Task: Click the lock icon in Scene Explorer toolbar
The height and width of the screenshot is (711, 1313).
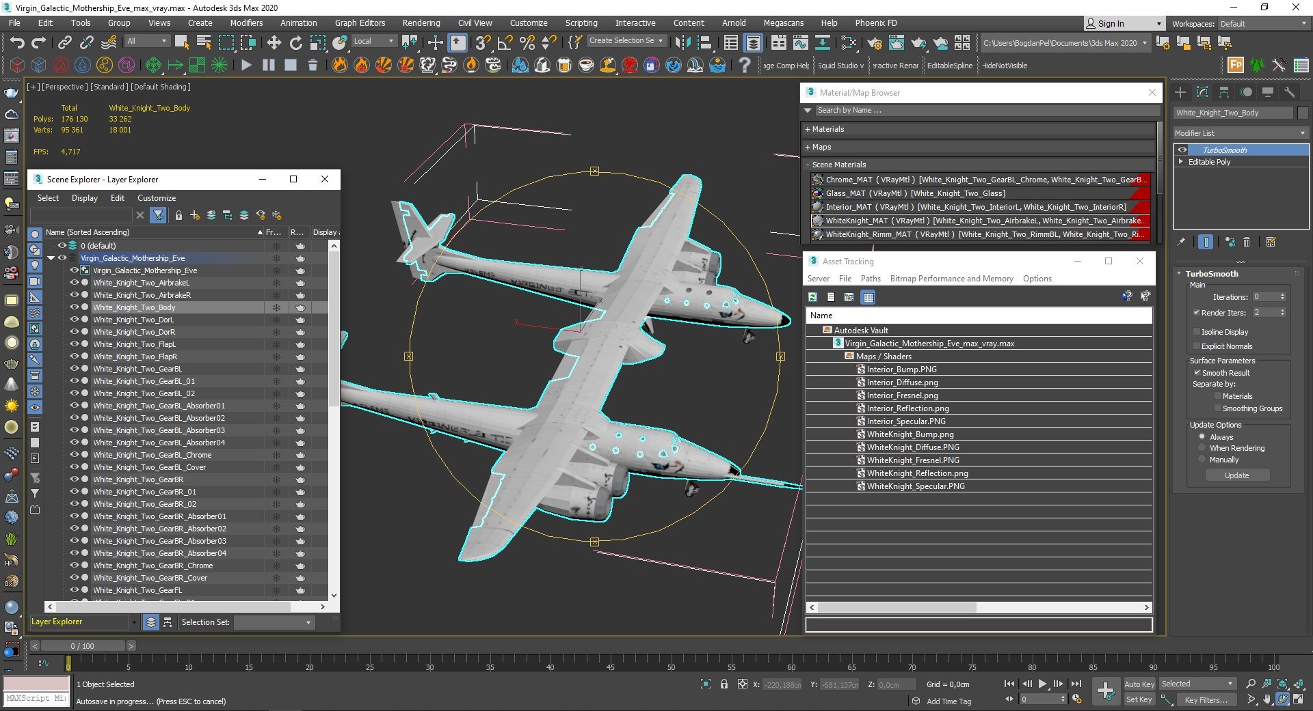Action: tap(178, 215)
